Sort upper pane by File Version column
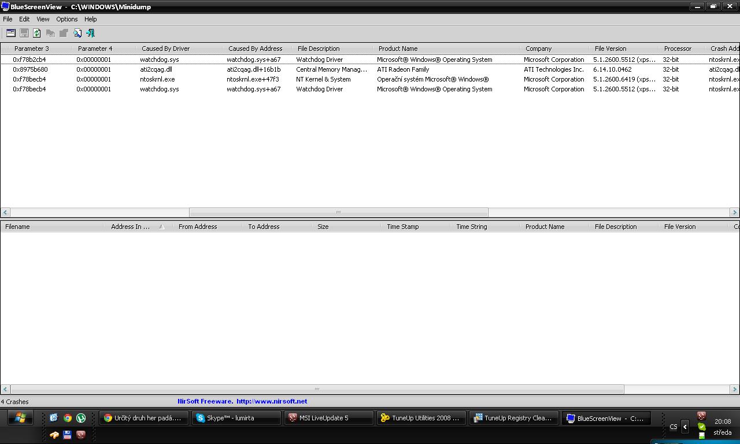The image size is (740, 444). click(x=625, y=49)
